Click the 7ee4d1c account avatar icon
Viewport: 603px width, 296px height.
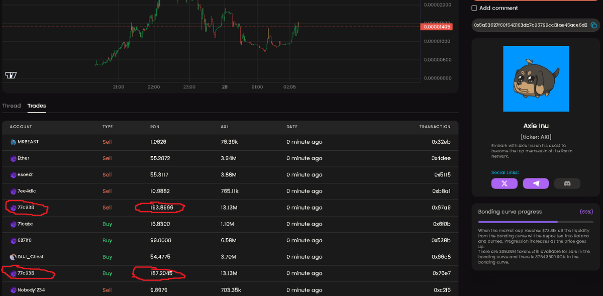click(x=13, y=191)
